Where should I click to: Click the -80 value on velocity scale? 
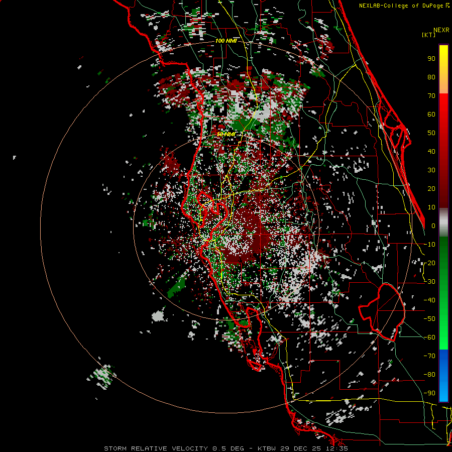pos(429,375)
